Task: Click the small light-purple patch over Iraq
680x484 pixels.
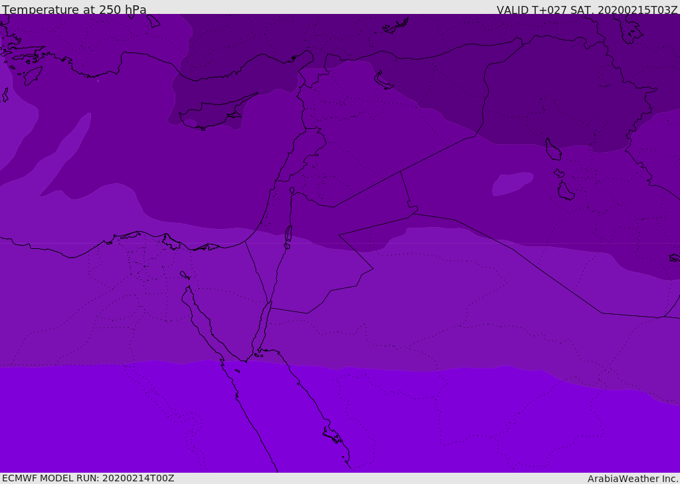Action: point(512,183)
